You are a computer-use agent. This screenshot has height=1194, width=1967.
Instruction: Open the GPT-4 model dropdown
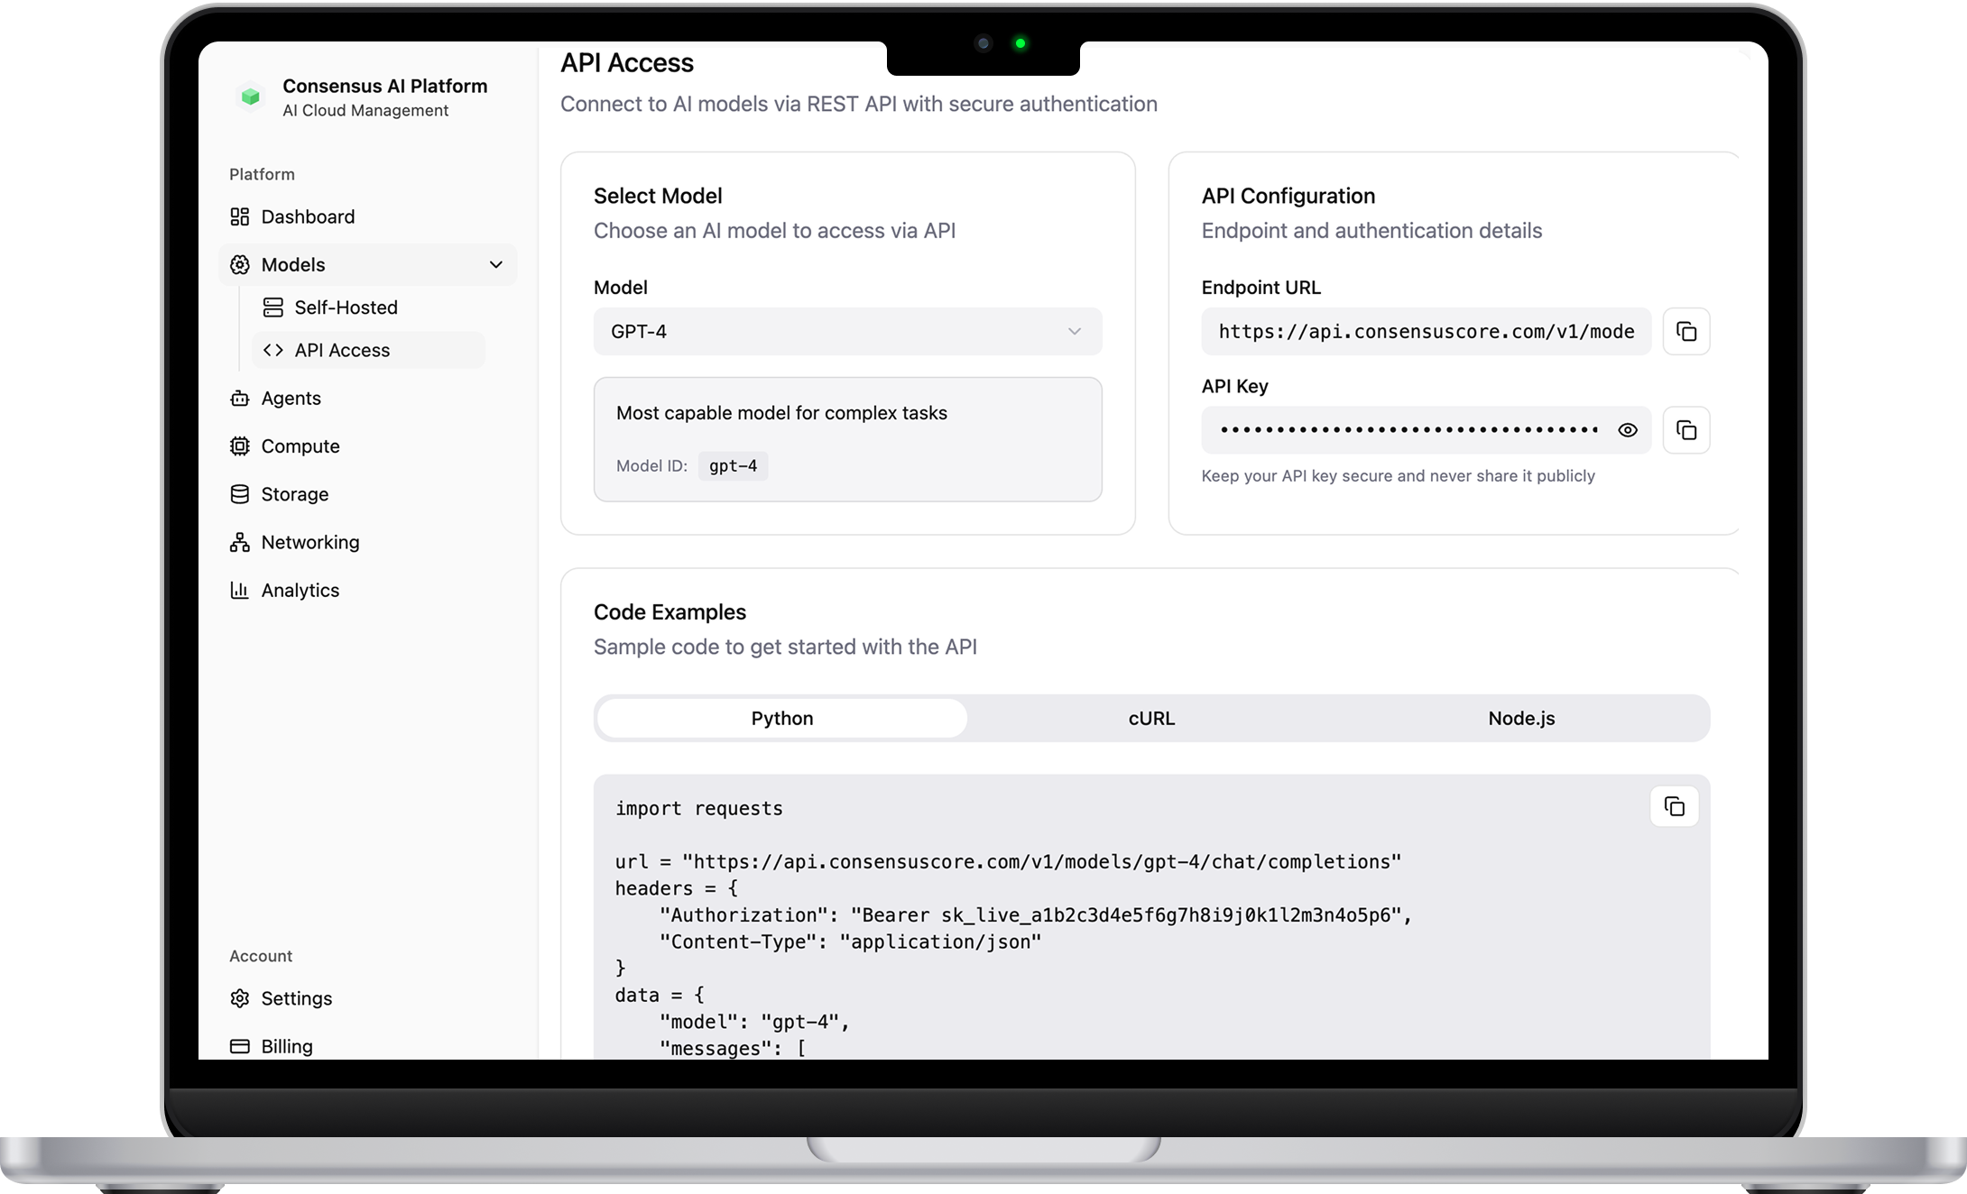click(x=846, y=331)
